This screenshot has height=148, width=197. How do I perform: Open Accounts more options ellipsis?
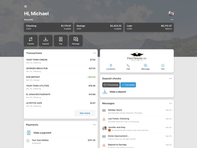(x=172, y=20)
